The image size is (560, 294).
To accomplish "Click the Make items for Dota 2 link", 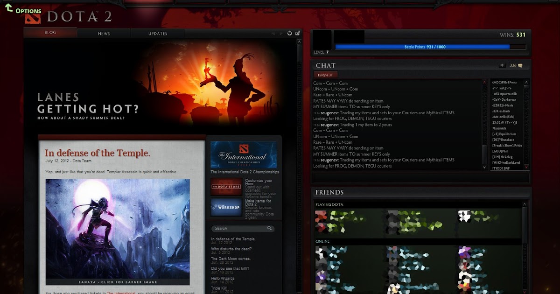I will (258, 203).
